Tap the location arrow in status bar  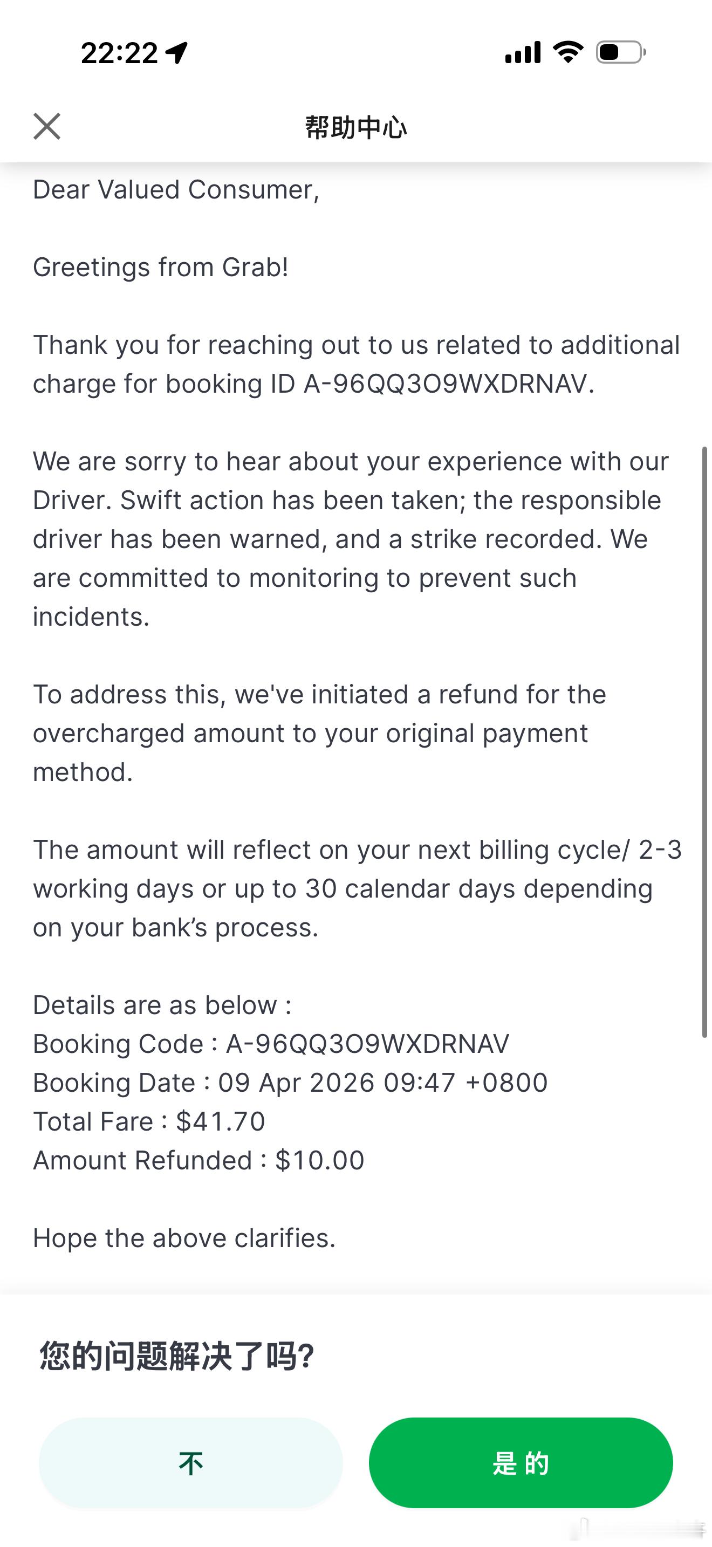point(177,53)
